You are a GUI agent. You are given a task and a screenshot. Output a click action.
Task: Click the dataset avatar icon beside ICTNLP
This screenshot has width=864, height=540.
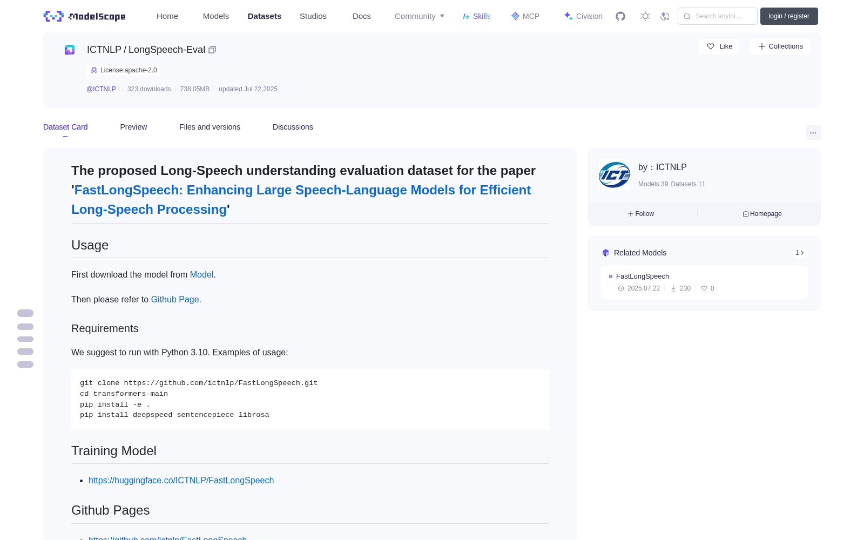tap(70, 50)
